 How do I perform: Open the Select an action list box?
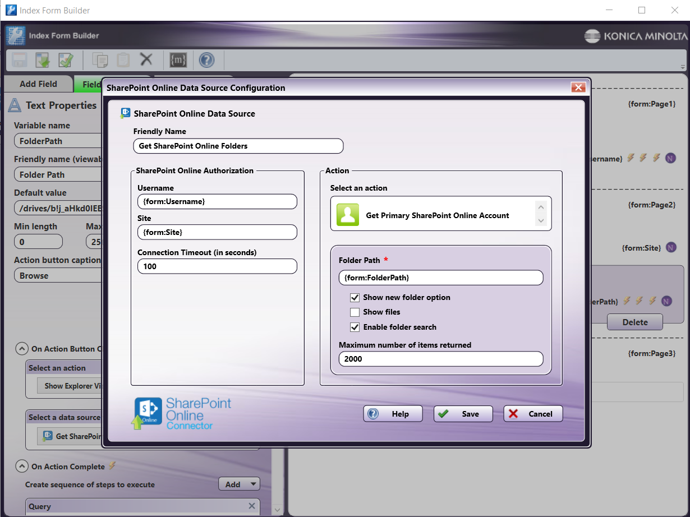pyautogui.click(x=441, y=214)
